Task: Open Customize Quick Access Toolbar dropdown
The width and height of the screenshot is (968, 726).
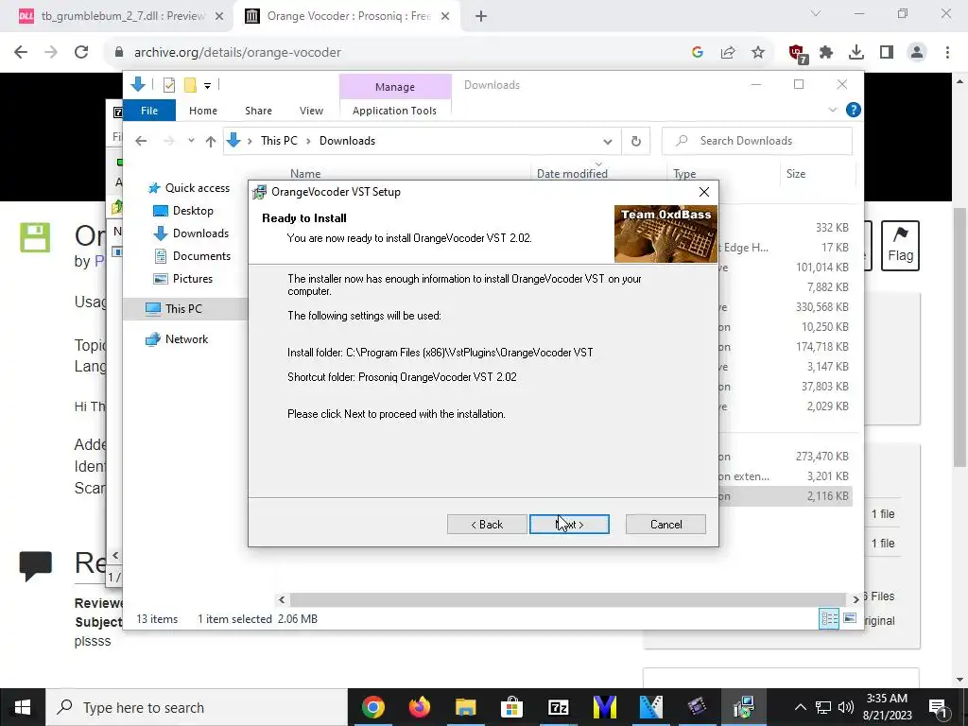Action: [x=207, y=86]
